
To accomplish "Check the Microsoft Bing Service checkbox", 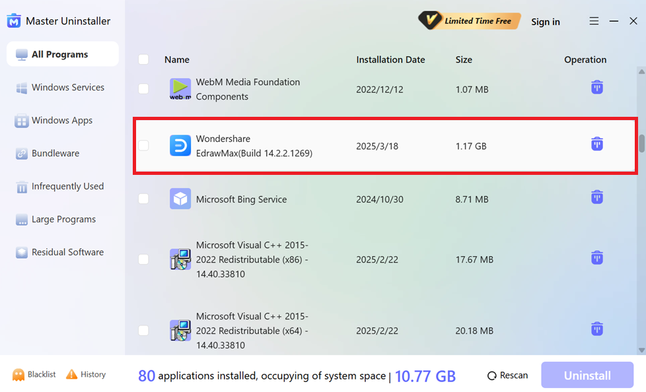I will (143, 199).
